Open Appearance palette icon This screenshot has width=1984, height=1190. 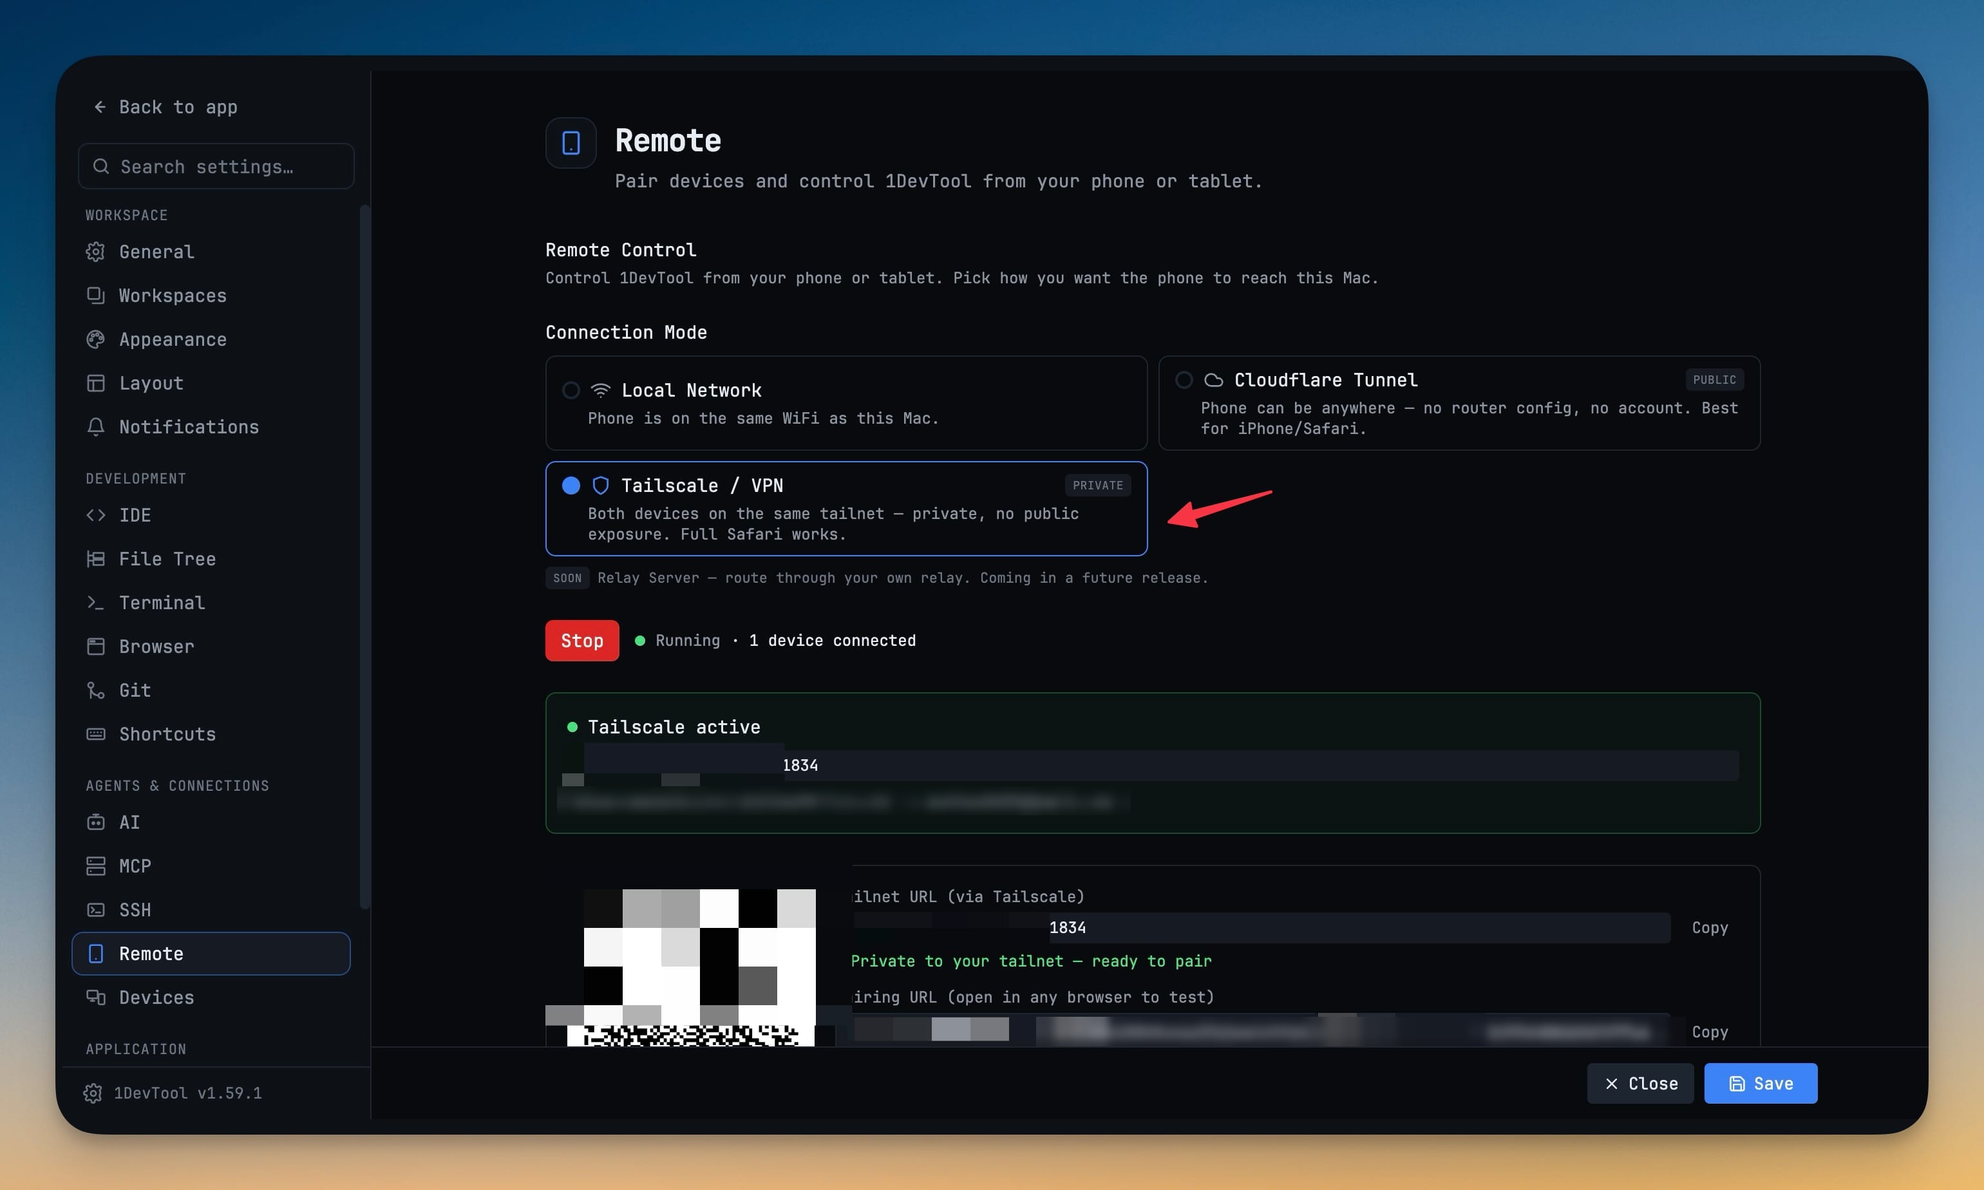[x=95, y=339]
